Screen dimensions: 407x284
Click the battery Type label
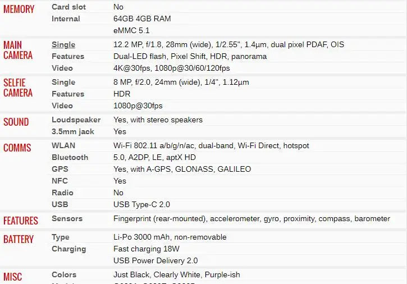coord(61,237)
